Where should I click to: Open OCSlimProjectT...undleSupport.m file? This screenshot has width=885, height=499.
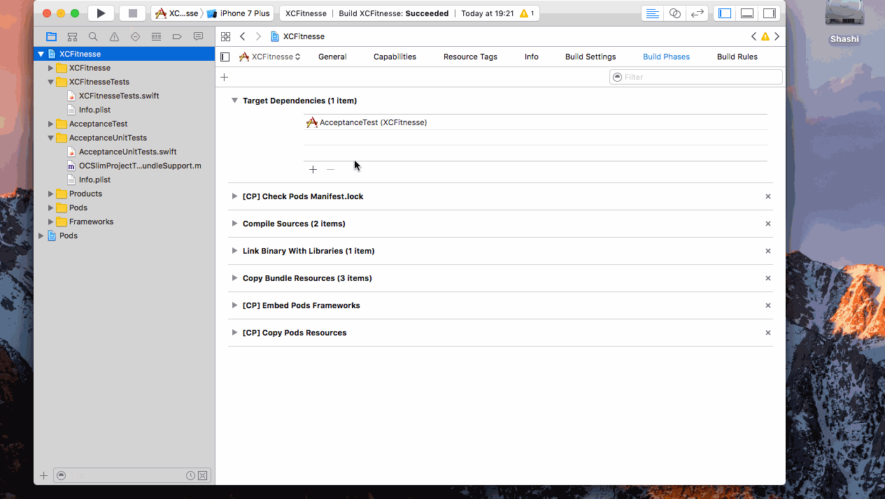[x=140, y=166]
